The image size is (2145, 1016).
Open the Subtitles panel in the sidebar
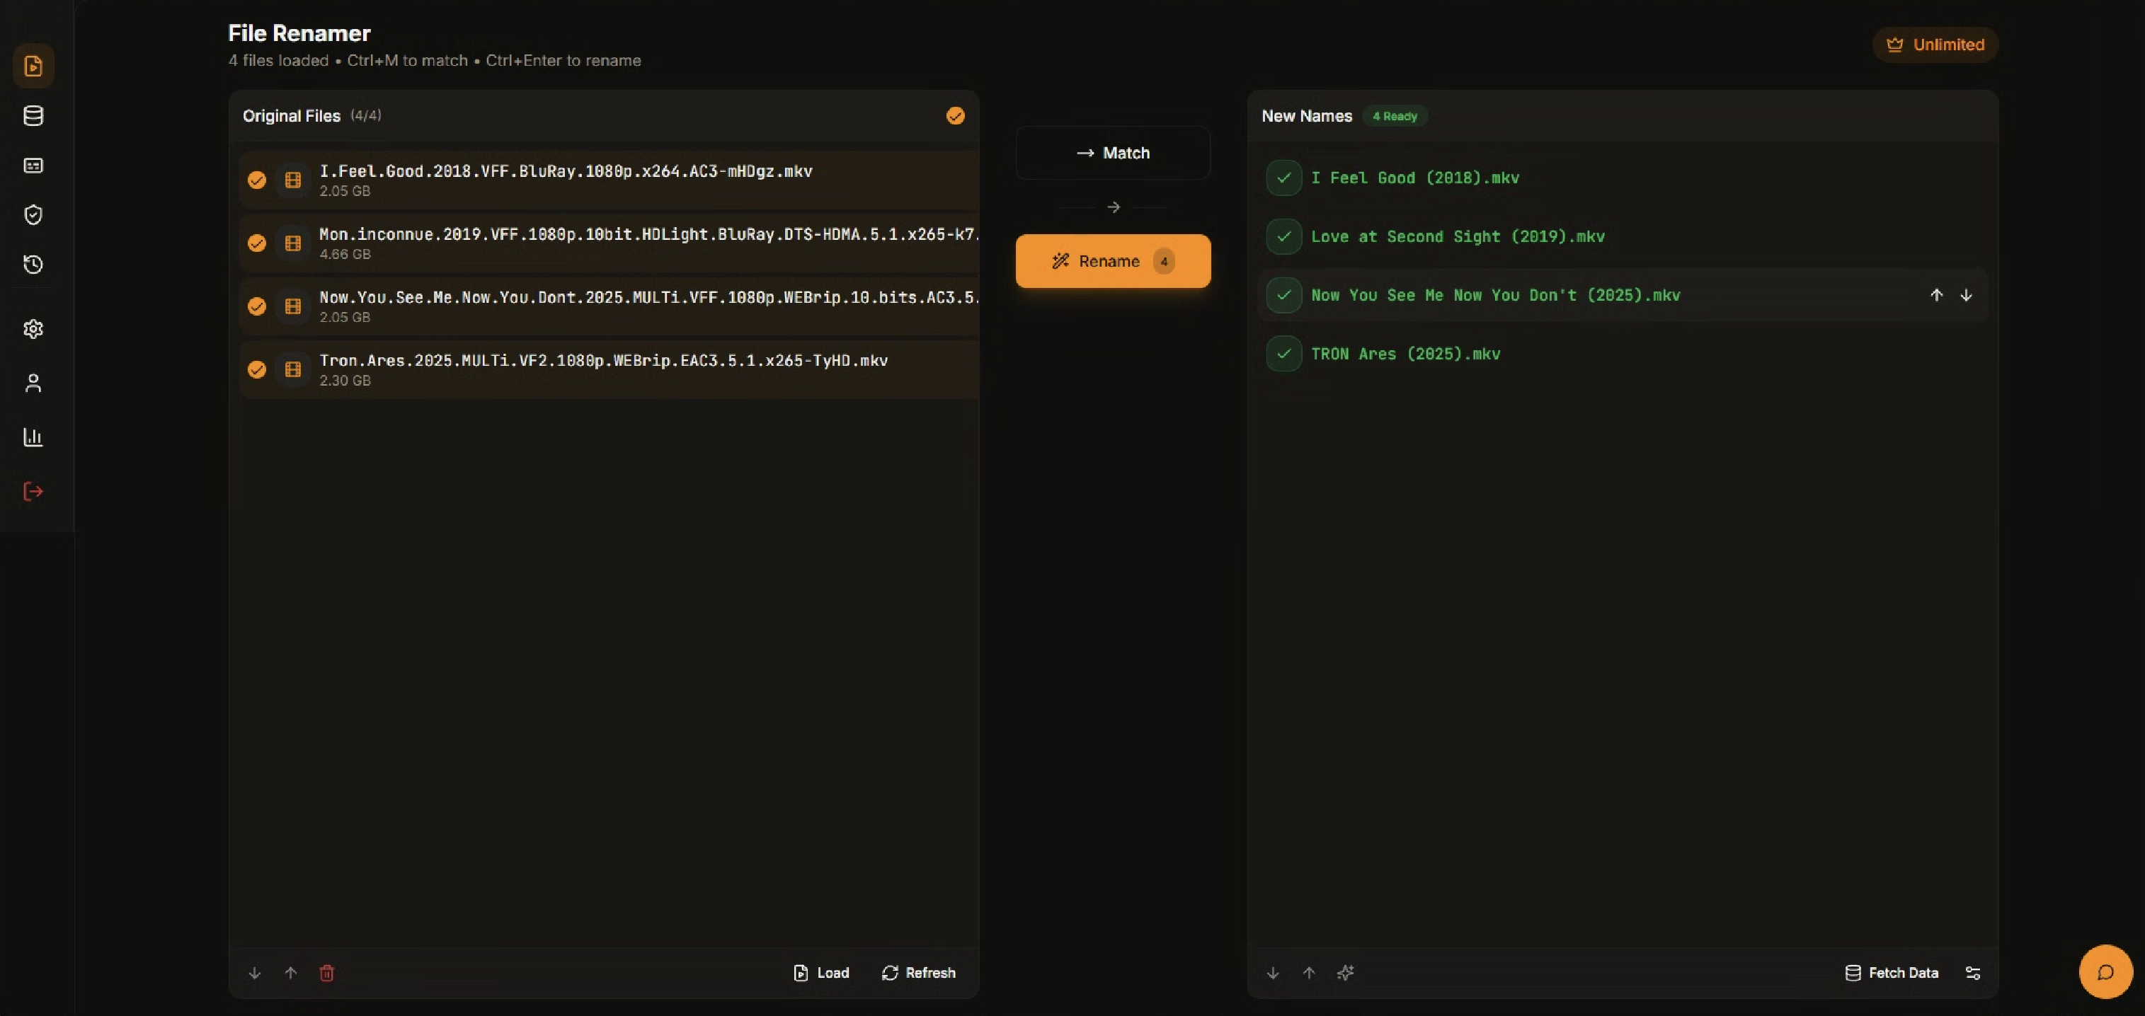pyautogui.click(x=33, y=166)
